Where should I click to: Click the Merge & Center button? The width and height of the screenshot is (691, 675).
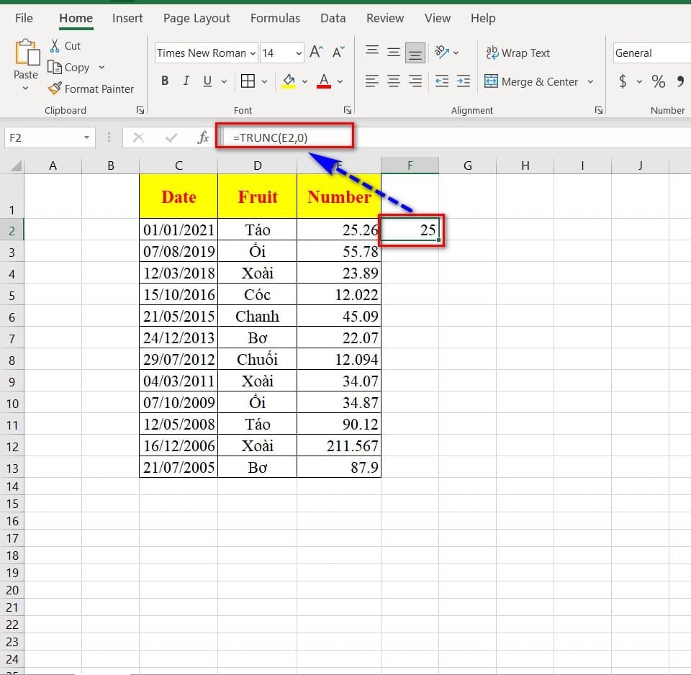[531, 81]
